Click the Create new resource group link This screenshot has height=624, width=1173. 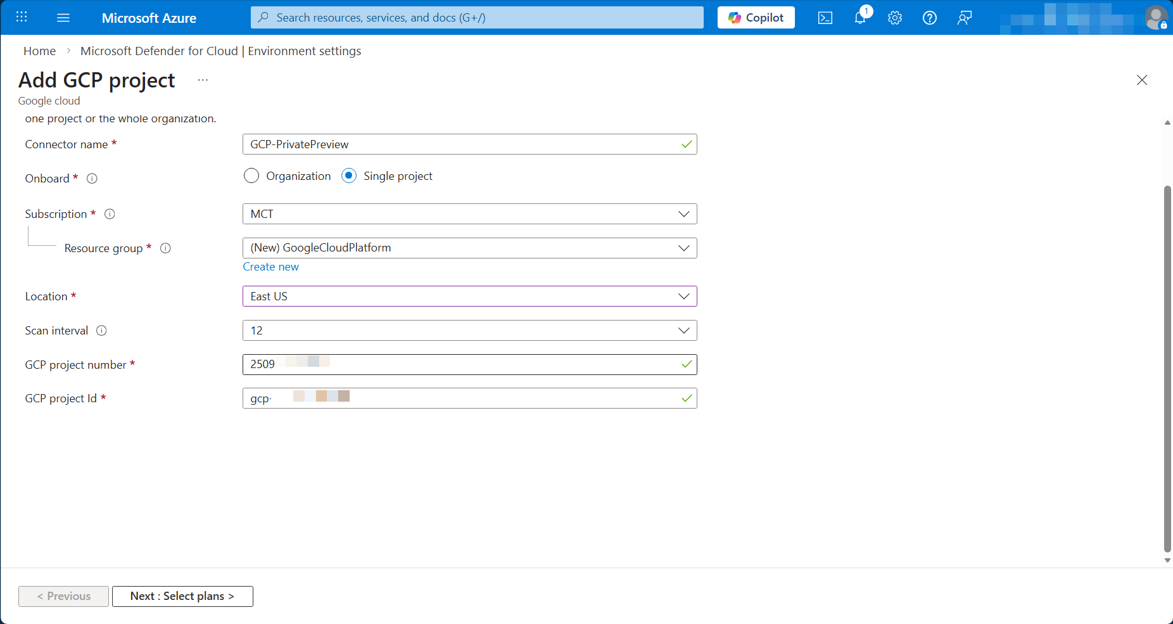click(x=270, y=267)
